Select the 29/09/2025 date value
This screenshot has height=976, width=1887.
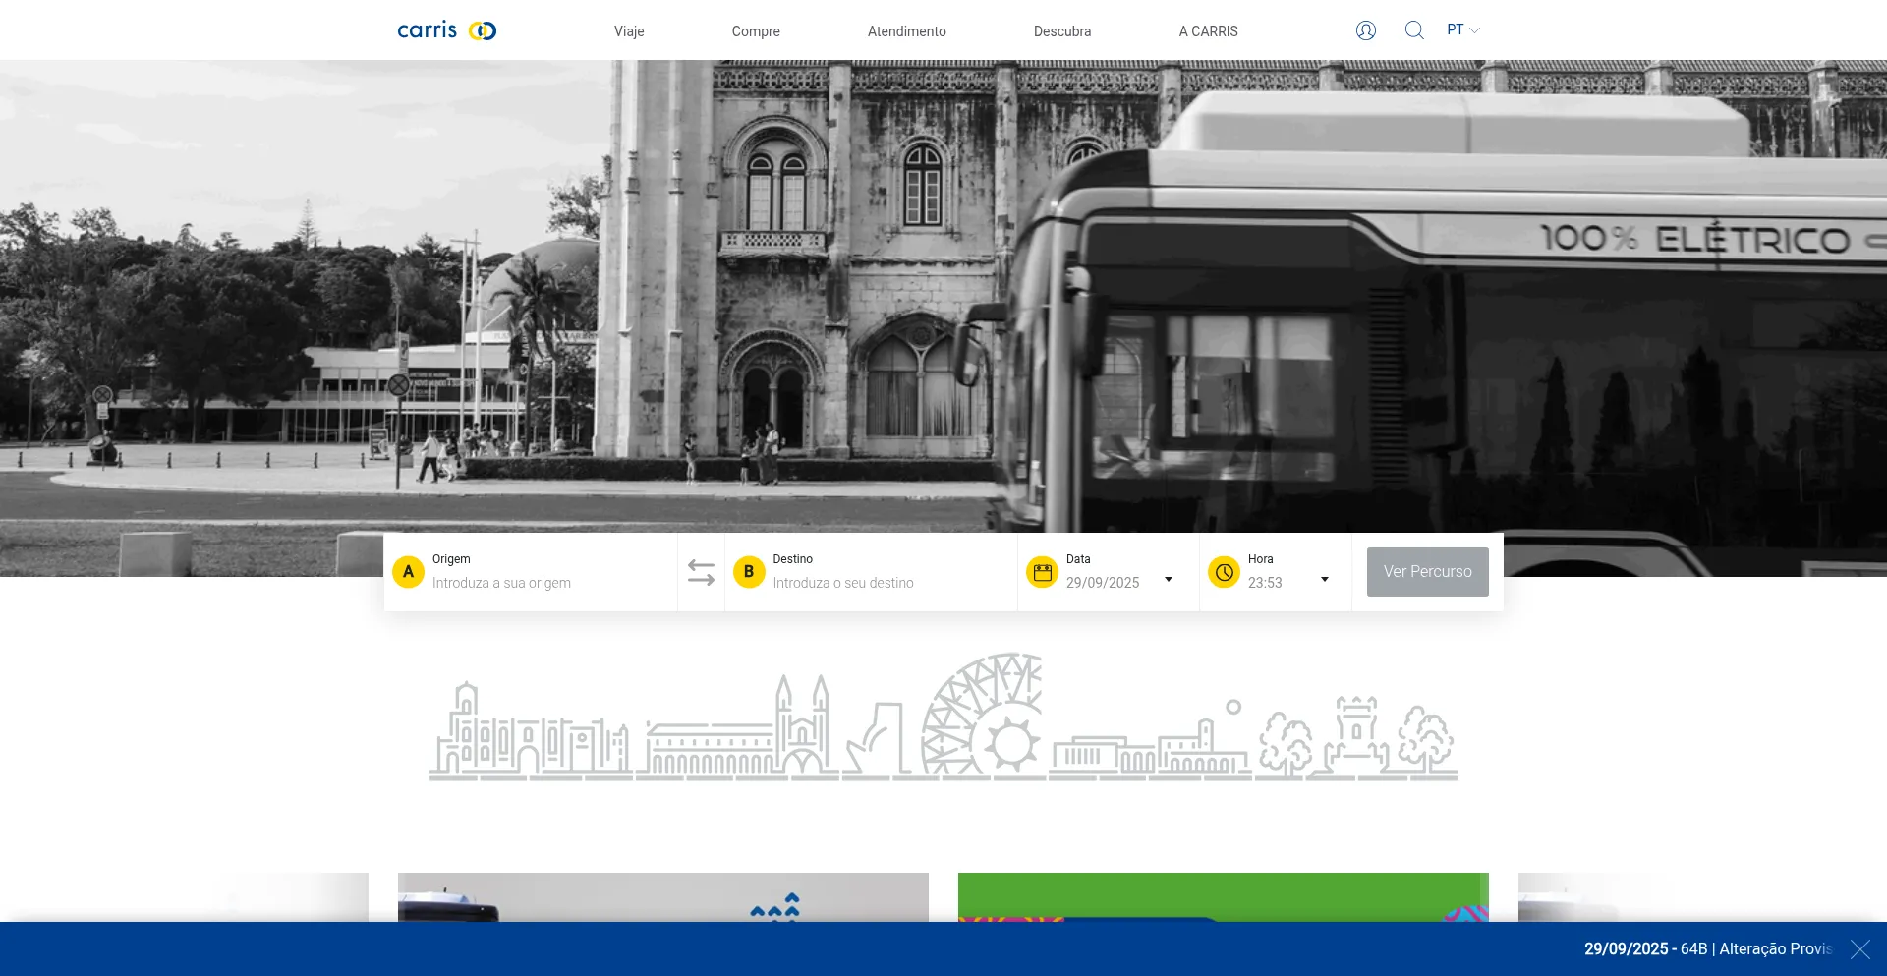(1103, 583)
